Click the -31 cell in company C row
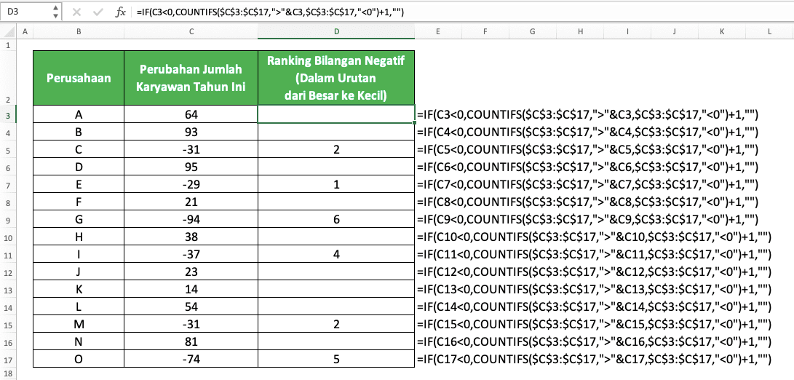The width and height of the screenshot is (794, 380). click(191, 150)
